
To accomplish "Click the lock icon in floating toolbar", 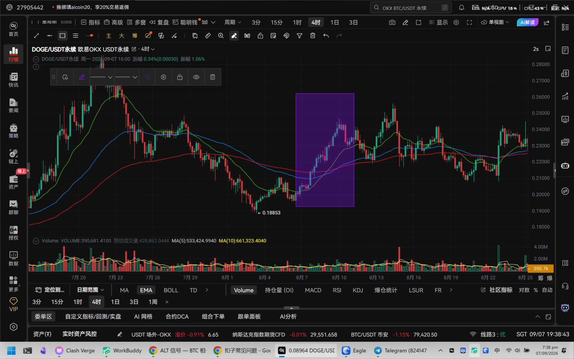I will pyautogui.click(x=180, y=77).
